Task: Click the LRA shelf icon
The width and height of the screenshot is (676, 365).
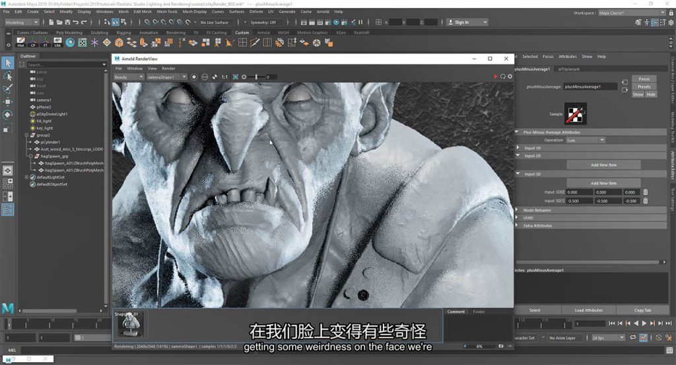Action: click(57, 42)
